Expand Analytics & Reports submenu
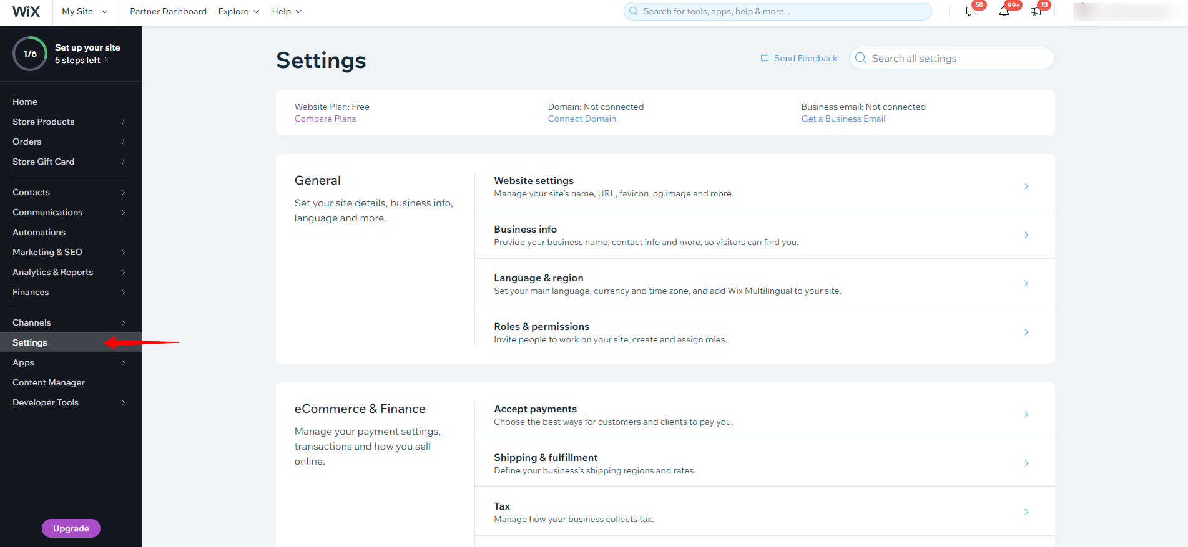The height and width of the screenshot is (547, 1188). (x=123, y=272)
